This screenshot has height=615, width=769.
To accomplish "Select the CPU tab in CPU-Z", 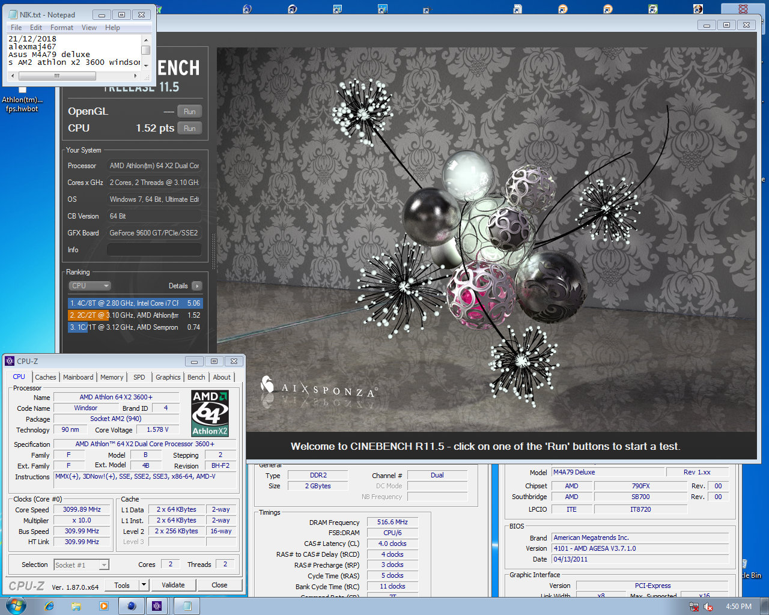I will pos(19,377).
